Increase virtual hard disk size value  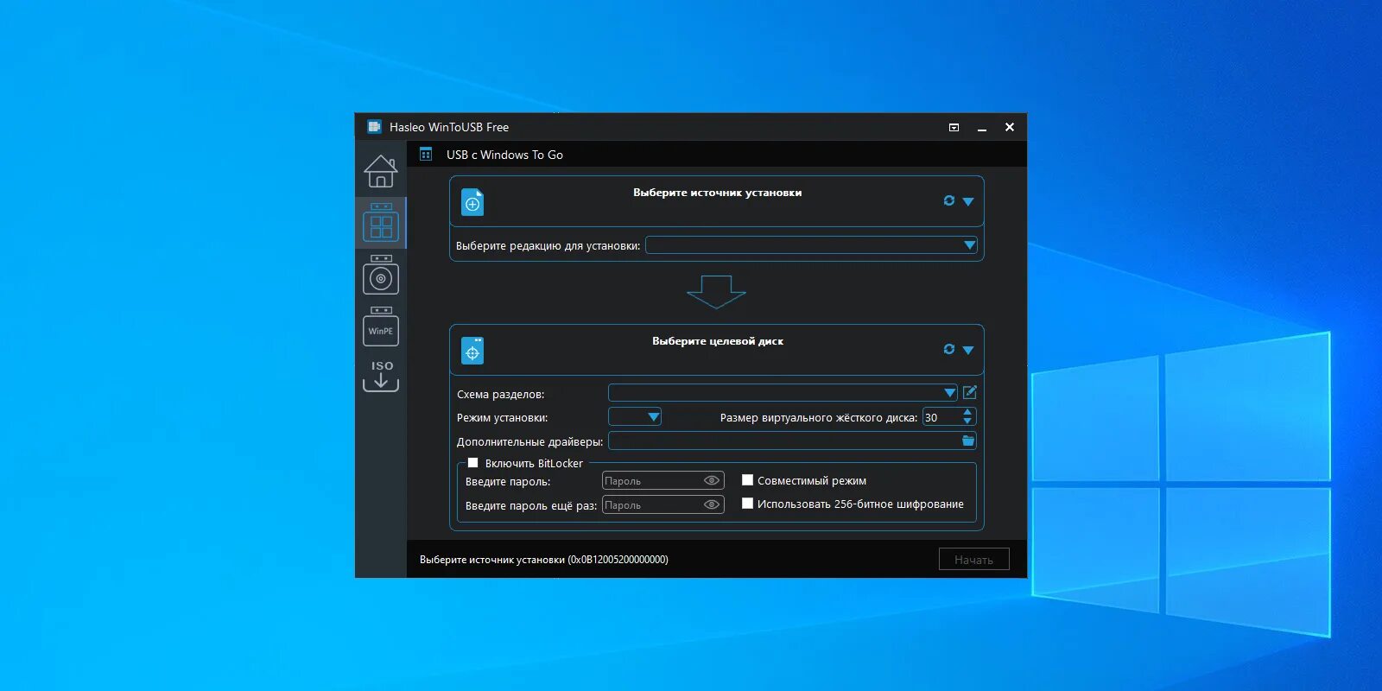[967, 412]
